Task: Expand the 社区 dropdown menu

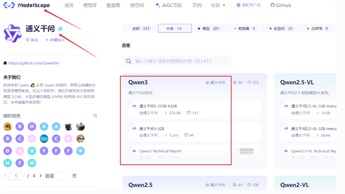Action: click(x=218, y=5)
